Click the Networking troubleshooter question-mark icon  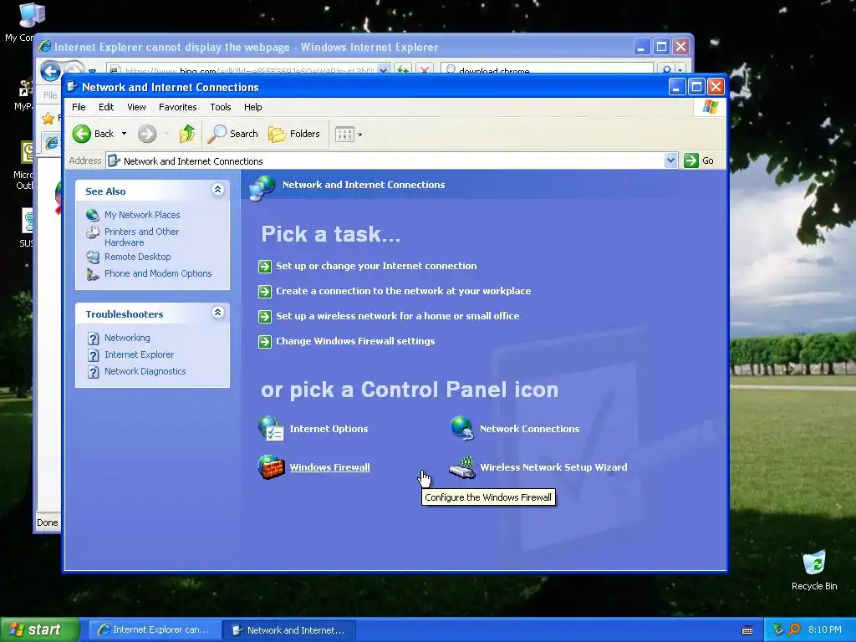pos(94,339)
